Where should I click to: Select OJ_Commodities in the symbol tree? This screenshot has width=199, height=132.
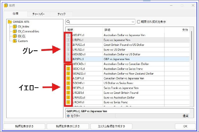coord(29,31)
